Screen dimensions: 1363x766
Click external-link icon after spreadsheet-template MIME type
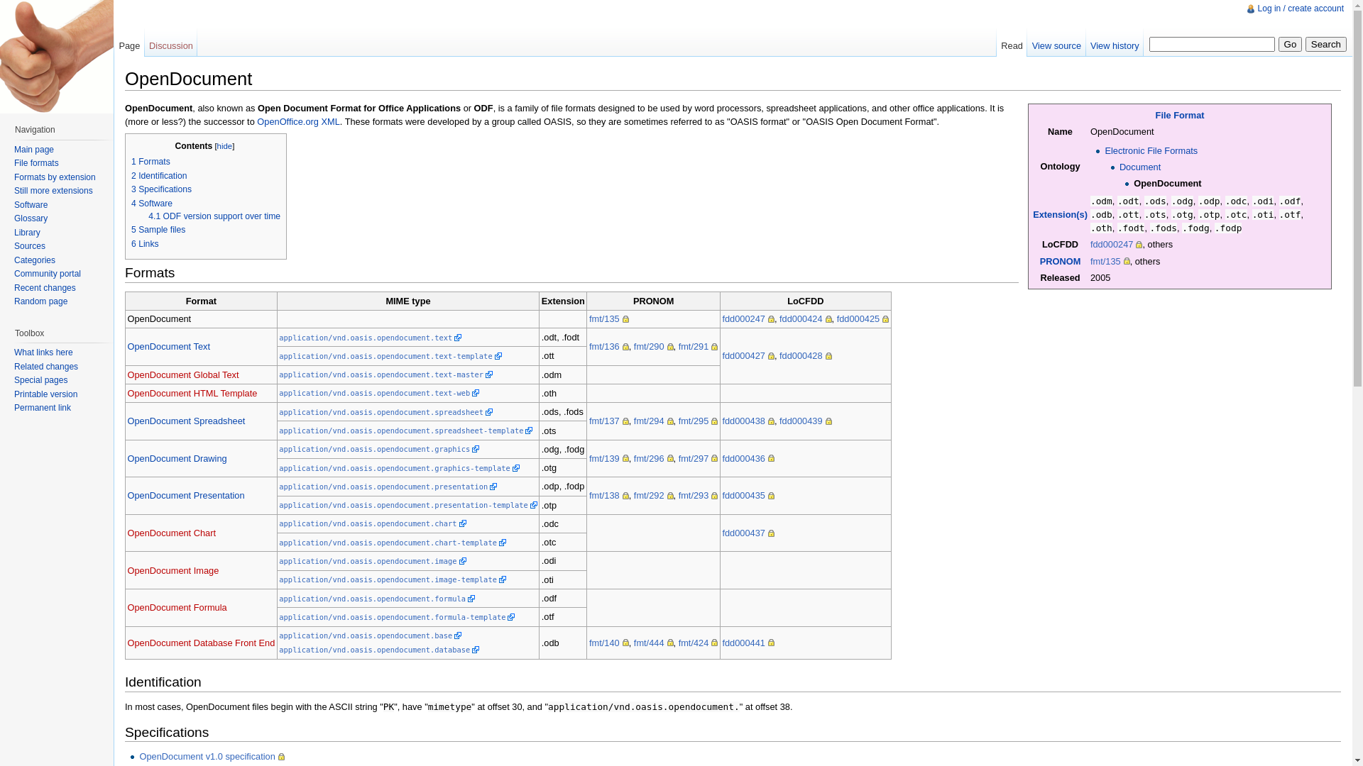pyautogui.click(x=529, y=431)
